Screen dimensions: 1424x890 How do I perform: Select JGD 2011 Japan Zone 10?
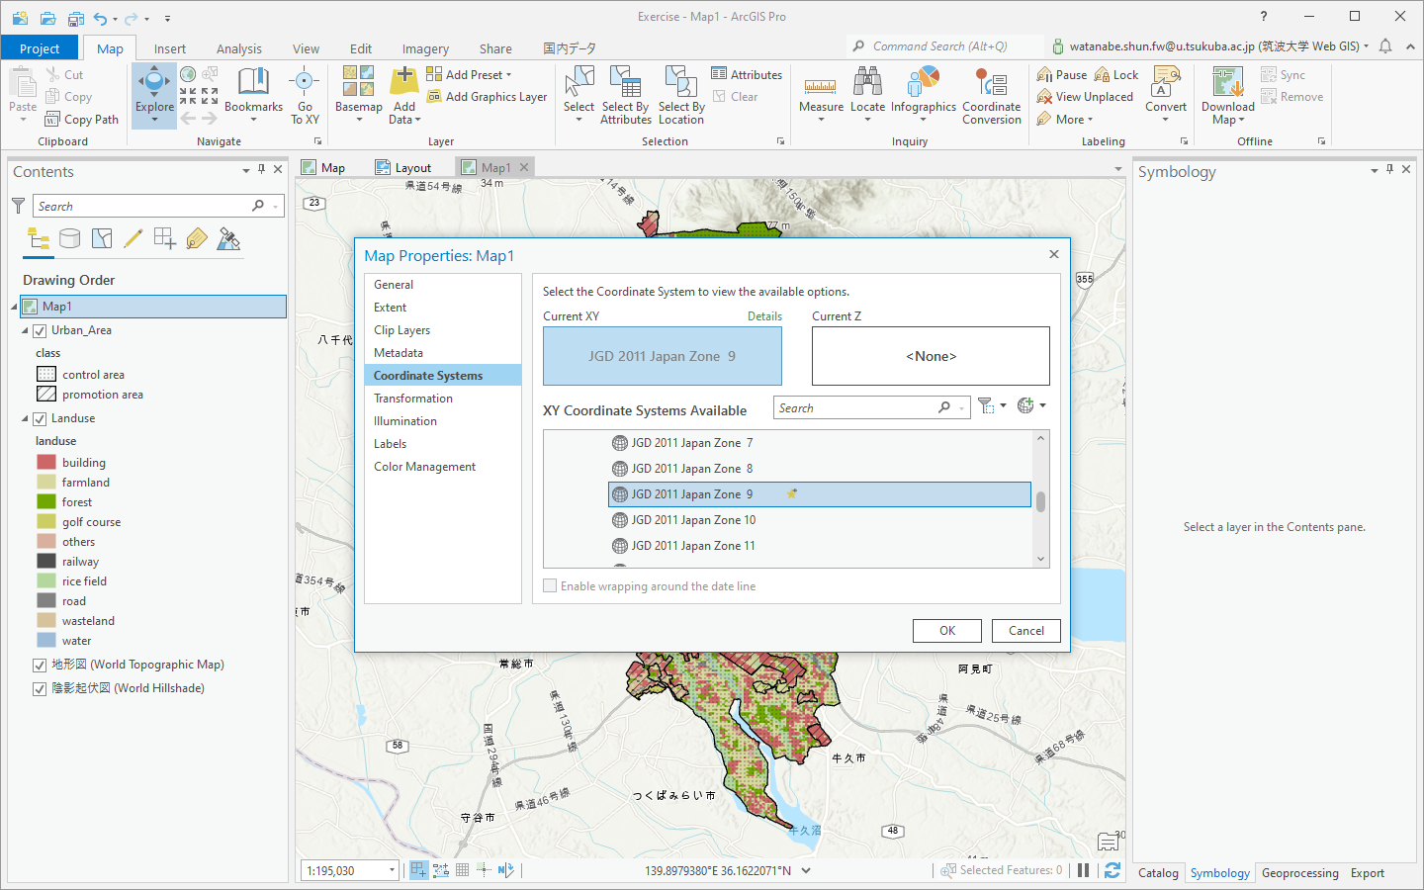[x=820, y=520]
